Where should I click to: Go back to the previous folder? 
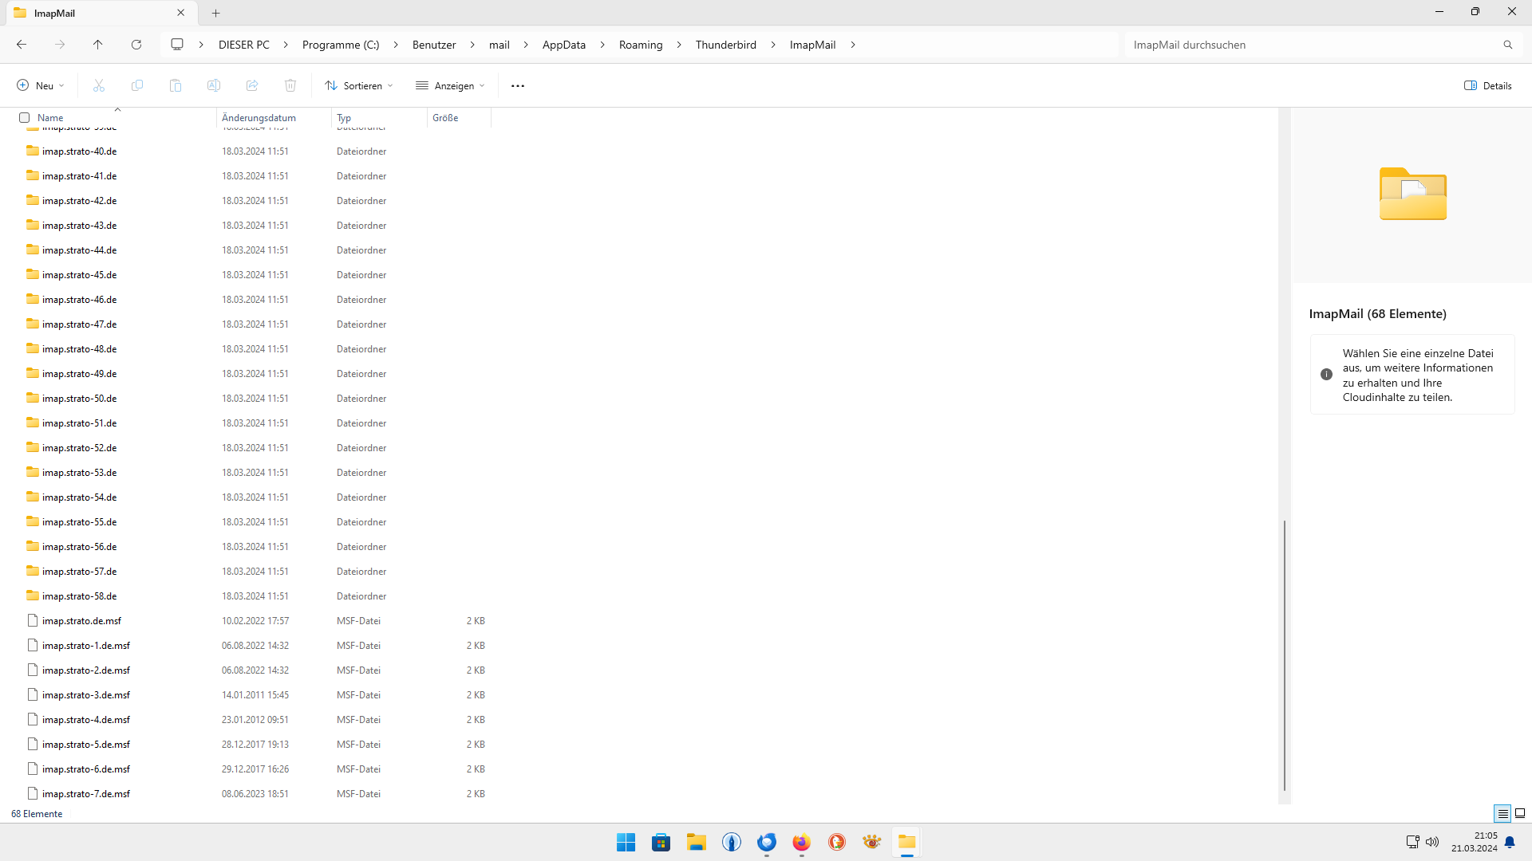click(x=22, y=45)
